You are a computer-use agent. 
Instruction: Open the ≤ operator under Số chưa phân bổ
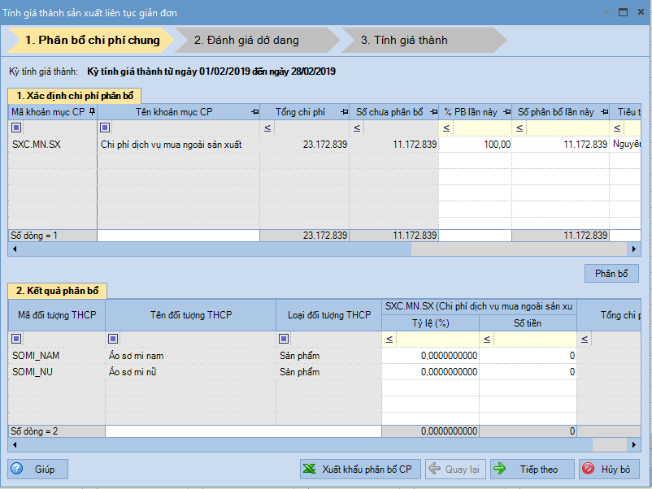[355, 128]
